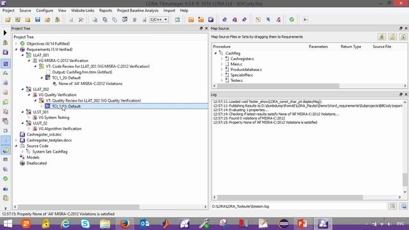The width and height of the screenshot is (409, 230).
Task: Click the Log panel vertical scrollbar
Action: 405,180
